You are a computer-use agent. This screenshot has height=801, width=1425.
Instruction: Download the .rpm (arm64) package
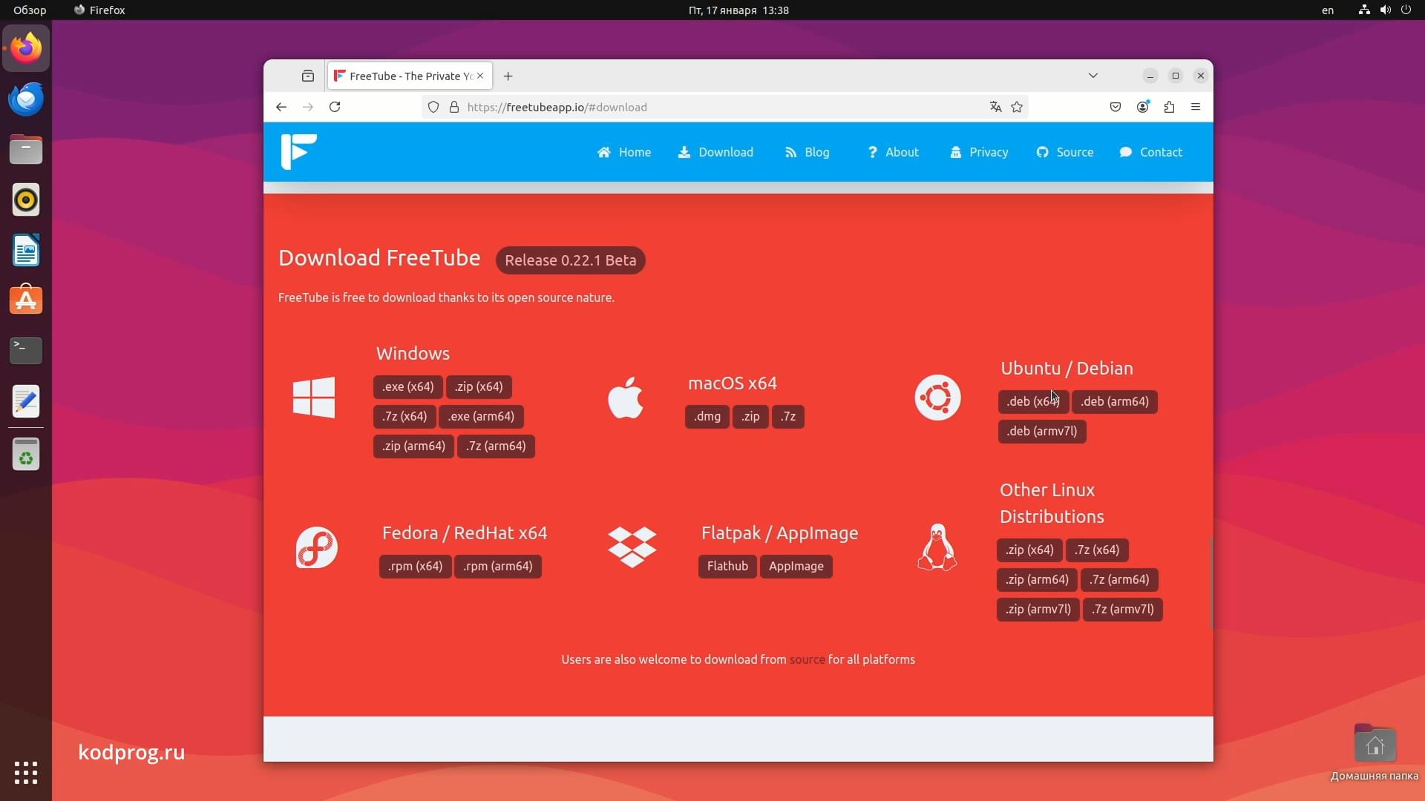[498, 566]
